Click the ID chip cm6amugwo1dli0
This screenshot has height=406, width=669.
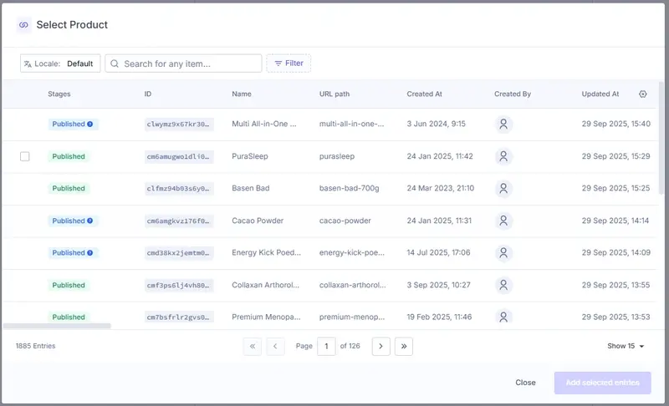[179, 157]
